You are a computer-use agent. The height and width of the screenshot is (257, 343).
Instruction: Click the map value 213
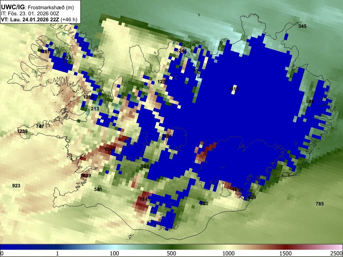click(95, 109)
